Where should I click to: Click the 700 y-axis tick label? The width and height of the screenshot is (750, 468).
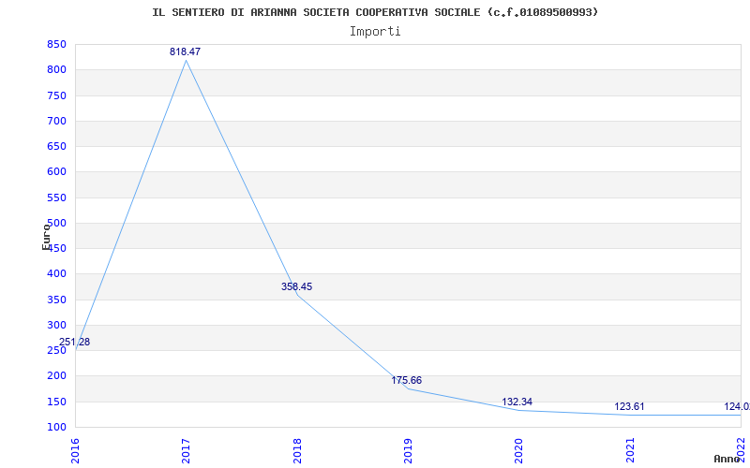pos(56,121)
